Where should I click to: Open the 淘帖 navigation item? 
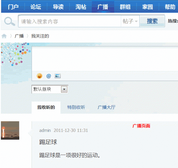tap(81, 7)
